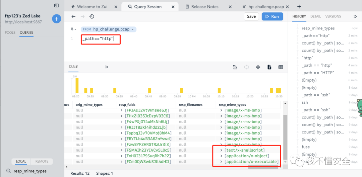Select the HISTORY pane tab

point(299,17)
